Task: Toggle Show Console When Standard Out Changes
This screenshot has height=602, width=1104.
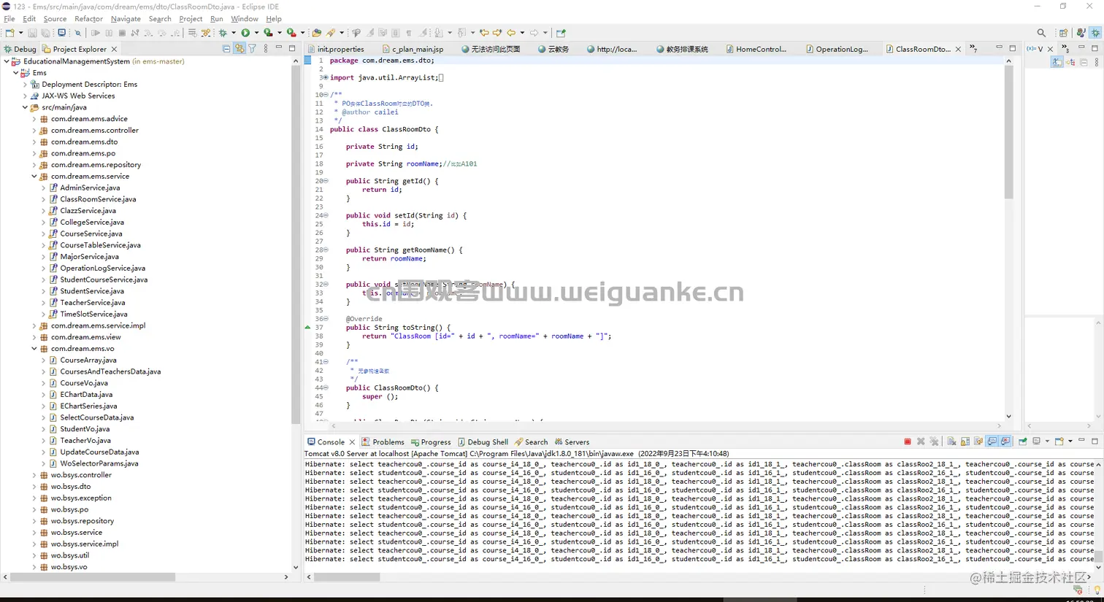Action: pyautogui.click(x=992, y=441)
